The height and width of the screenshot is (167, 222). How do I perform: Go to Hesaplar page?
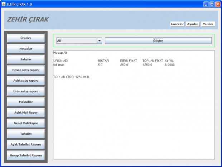tap(26, 49)
